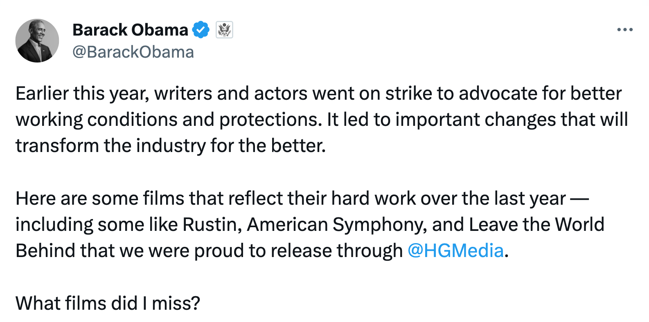Image resolution: width=649 pixels, height=322 pixels.
Task: Click the Barack Obama display name
Action: tap(130, 30)
